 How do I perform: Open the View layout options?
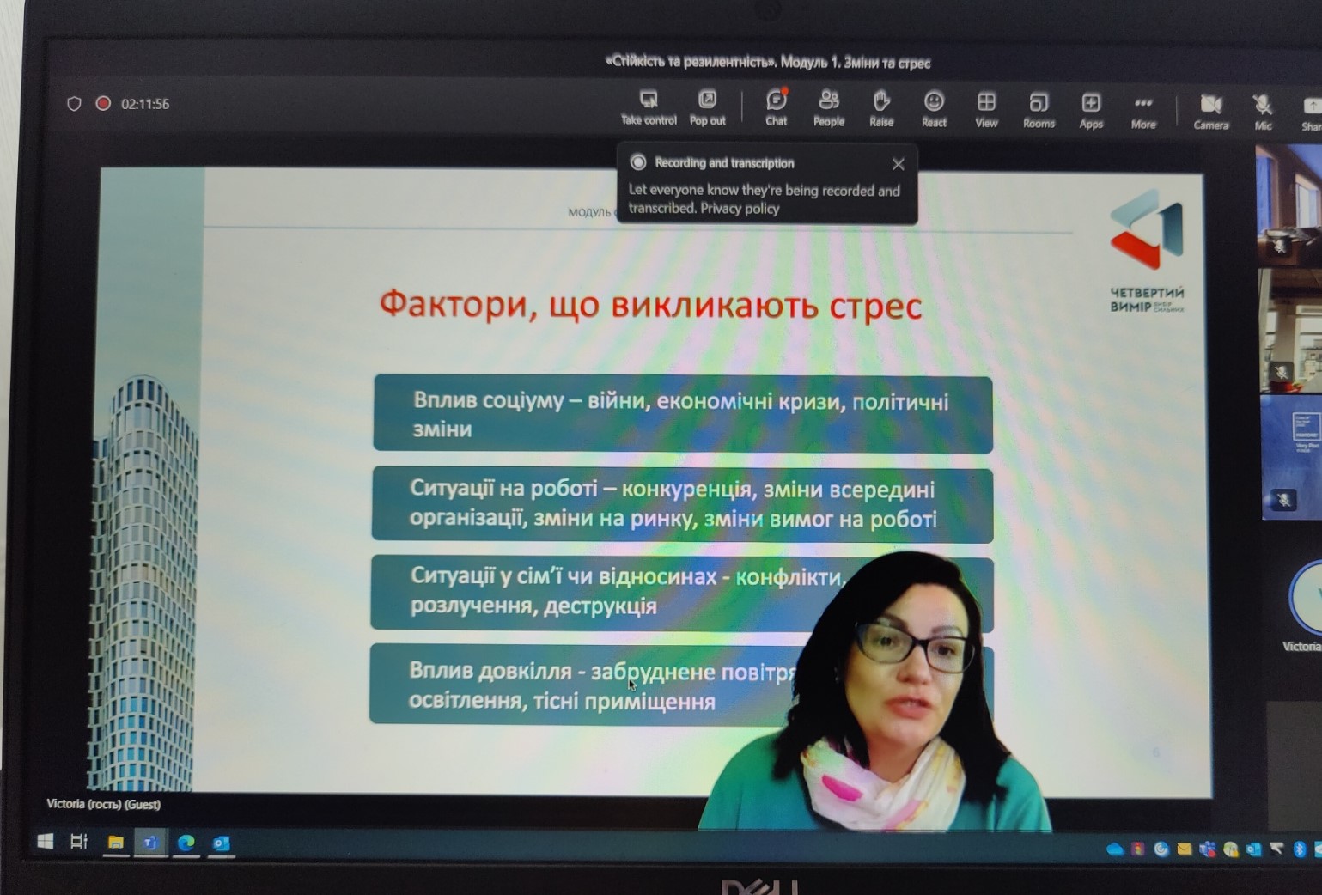pyautogui.click(x=986, y=108)
